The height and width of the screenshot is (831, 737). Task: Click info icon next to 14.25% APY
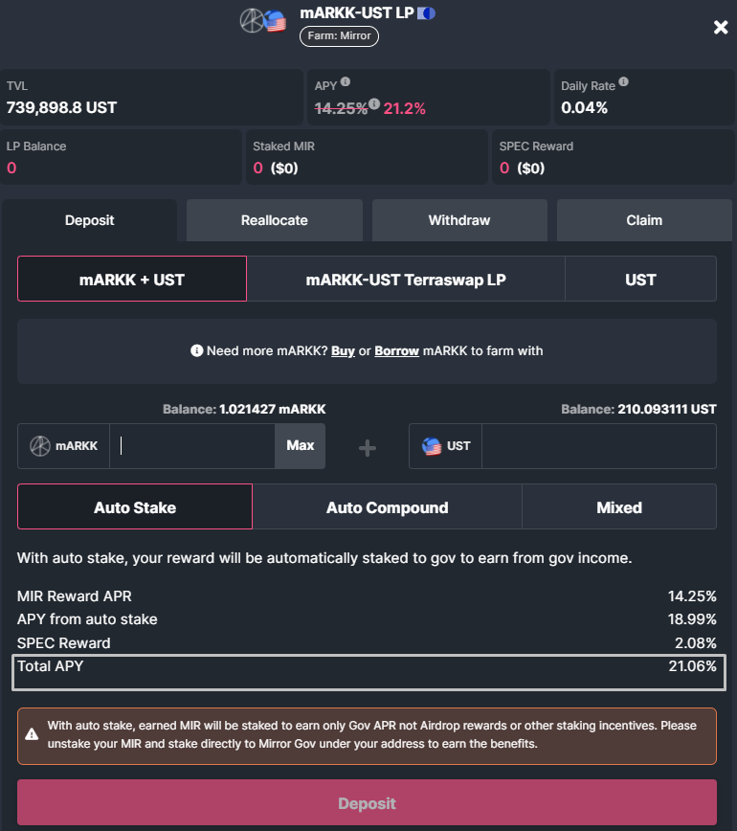374,104
